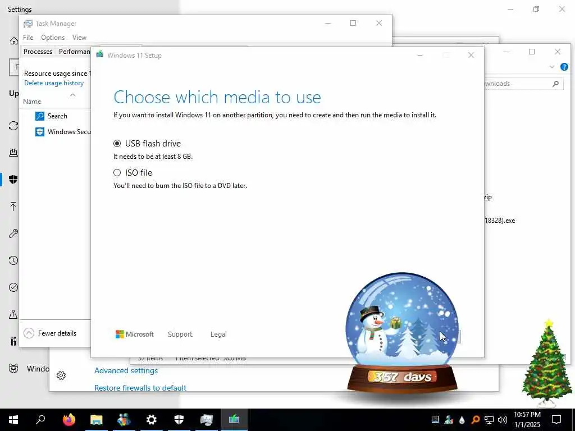Image resolution: width=575 pixels, height=431 pixels.
Task: Launch Firefox from the taskbar
Action: tap(69, 420)
